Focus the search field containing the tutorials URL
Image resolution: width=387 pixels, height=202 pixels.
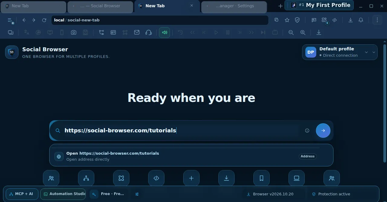pos(181,131)
